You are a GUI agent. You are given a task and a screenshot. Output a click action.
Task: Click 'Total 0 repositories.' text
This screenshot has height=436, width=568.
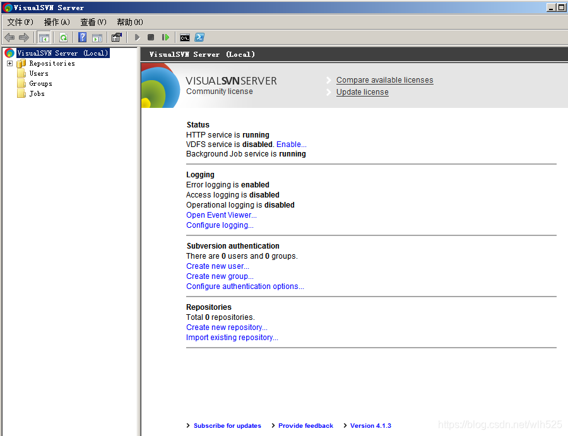pos(221,317)
